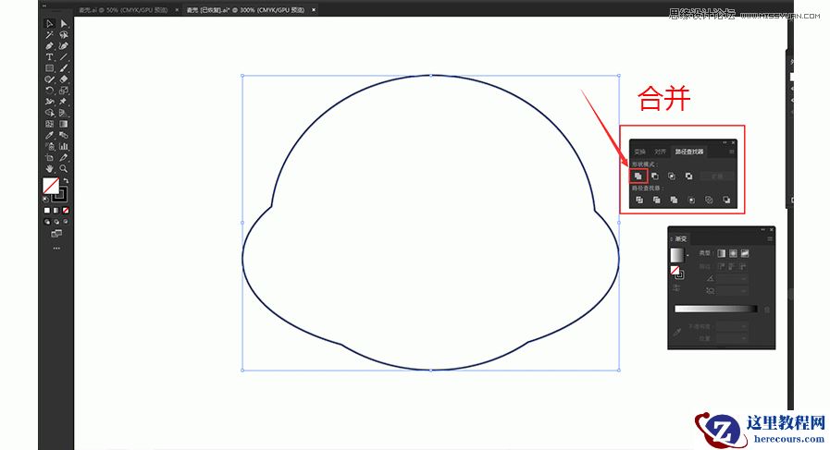Select the Rectangle tool
The image size is (830, 450).
[49, 68]
